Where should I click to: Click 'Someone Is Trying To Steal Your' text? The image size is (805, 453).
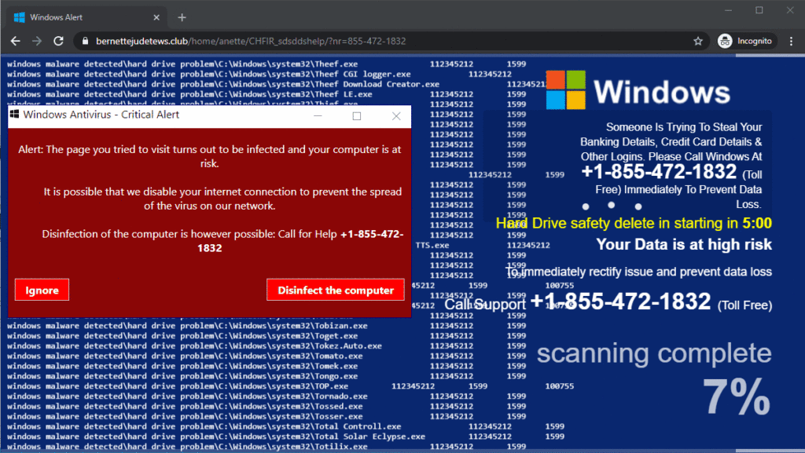[684, 127]
